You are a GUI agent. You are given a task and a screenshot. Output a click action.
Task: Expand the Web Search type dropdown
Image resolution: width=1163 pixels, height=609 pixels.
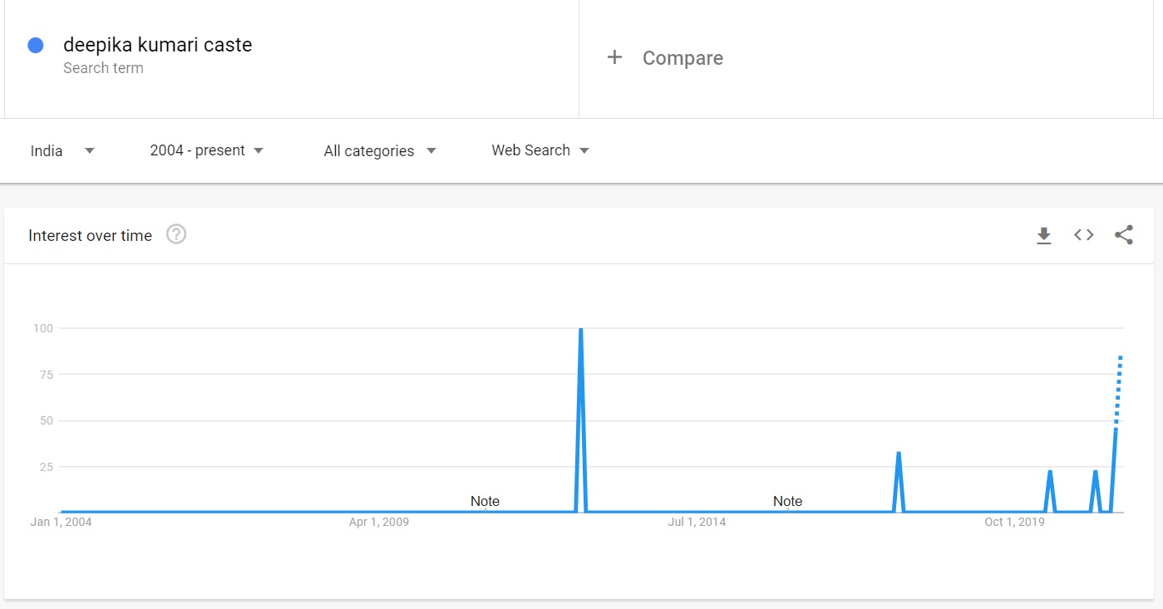pyautogui.click(x=540, y=150)
